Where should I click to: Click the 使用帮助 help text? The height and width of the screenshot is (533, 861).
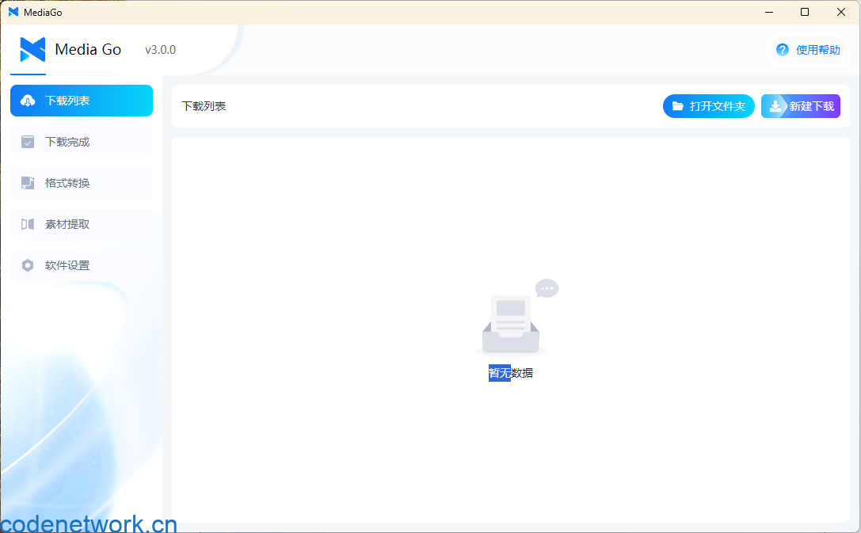817,50
